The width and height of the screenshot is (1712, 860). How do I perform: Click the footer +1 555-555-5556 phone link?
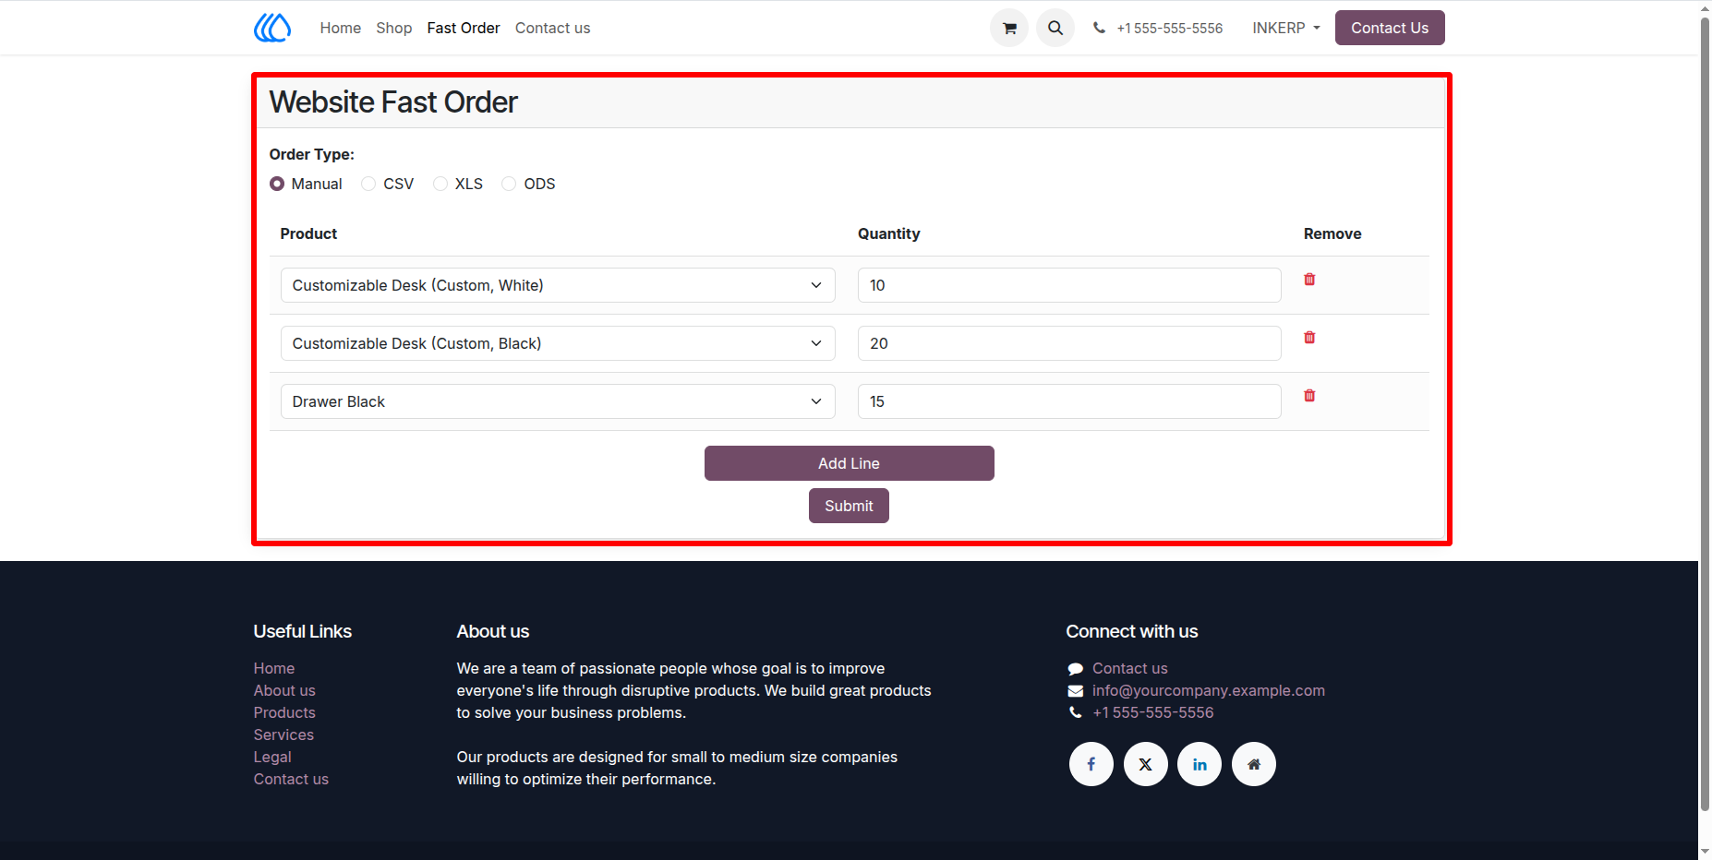coord(1152,712)
